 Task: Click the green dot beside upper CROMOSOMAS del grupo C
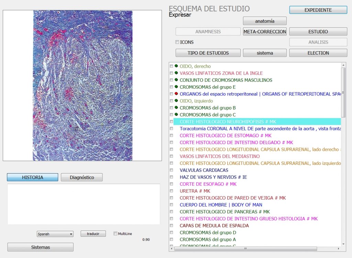pos(176,115)
